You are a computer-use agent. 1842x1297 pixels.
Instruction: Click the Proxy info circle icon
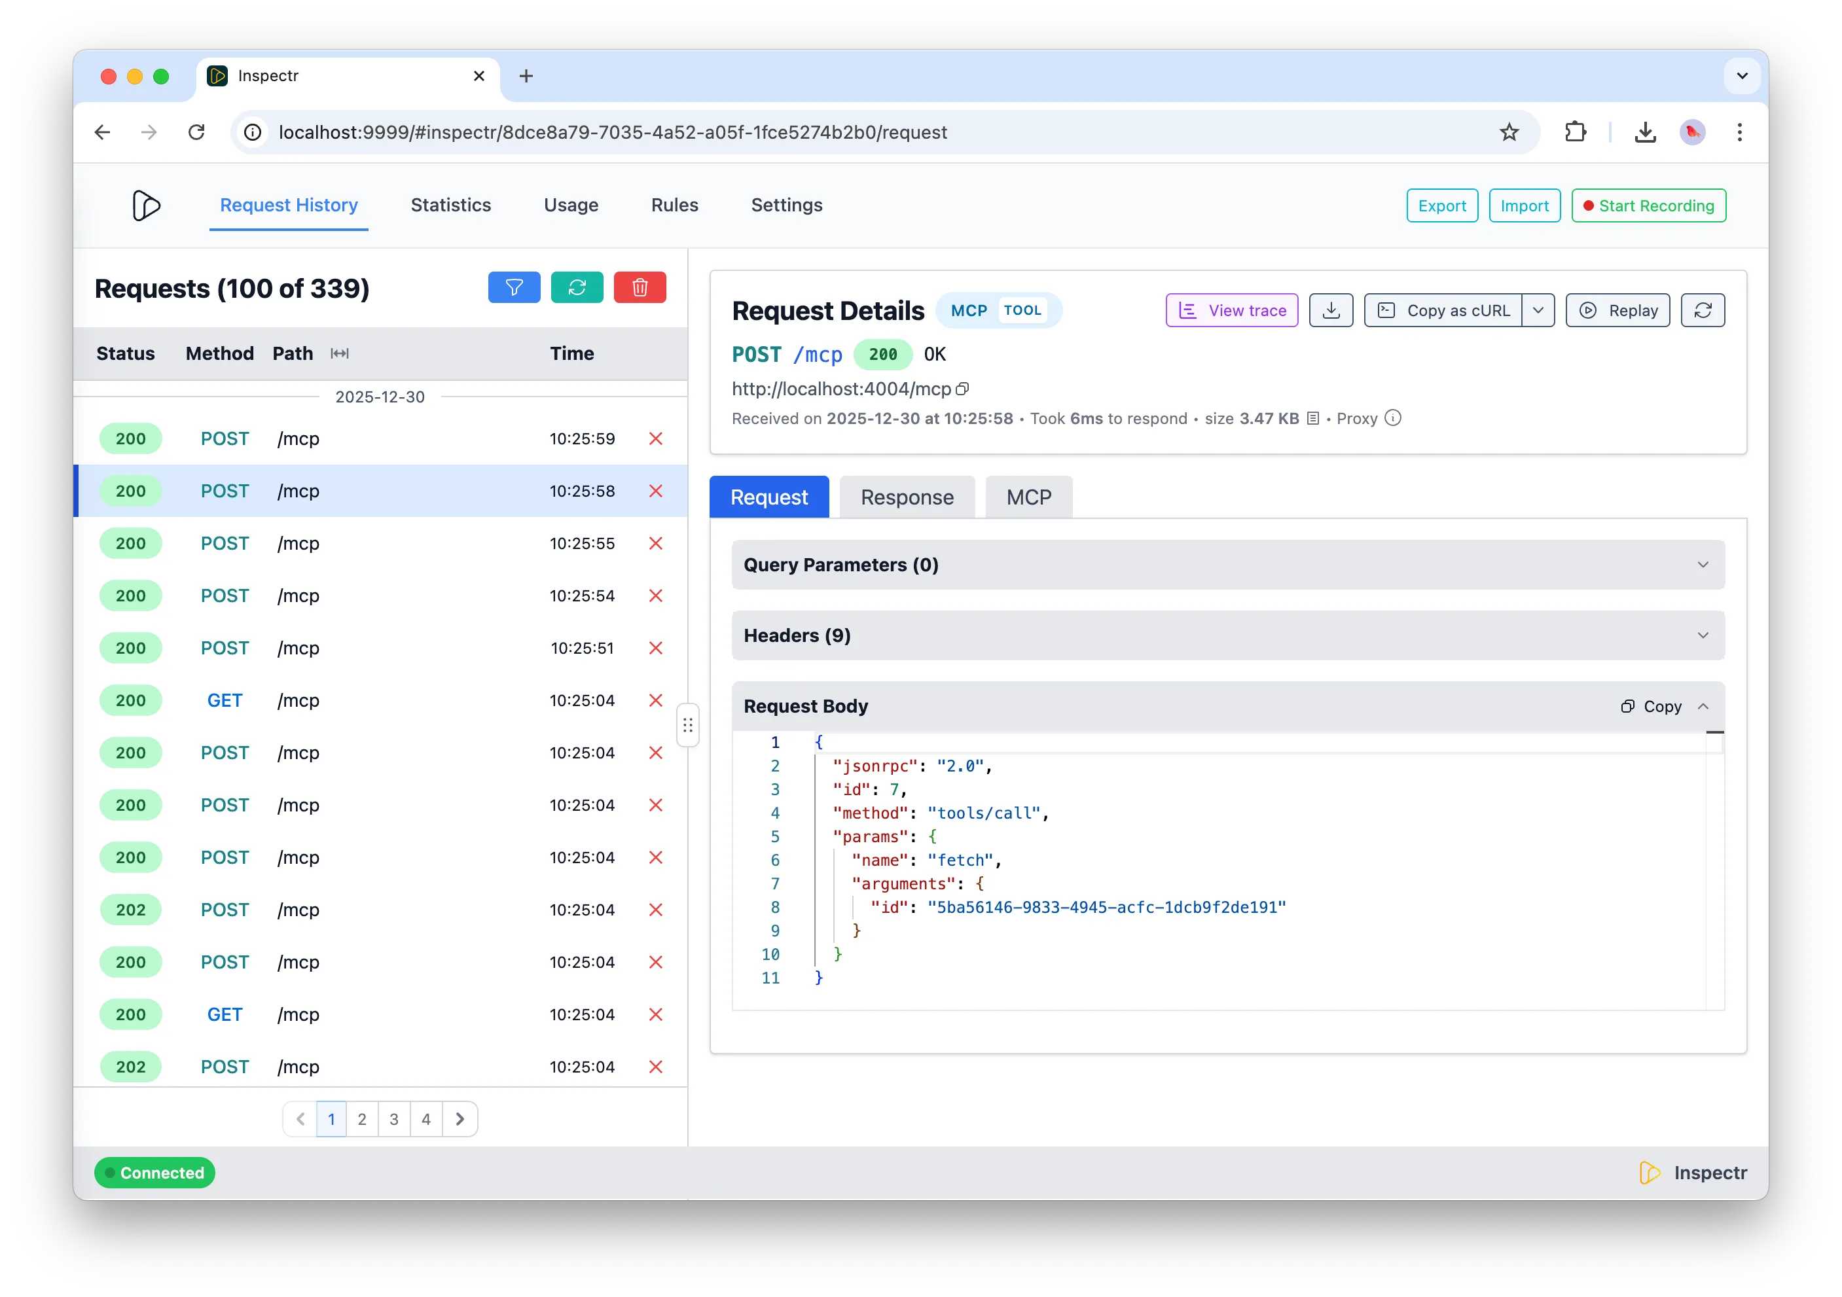coord(1393,418)
